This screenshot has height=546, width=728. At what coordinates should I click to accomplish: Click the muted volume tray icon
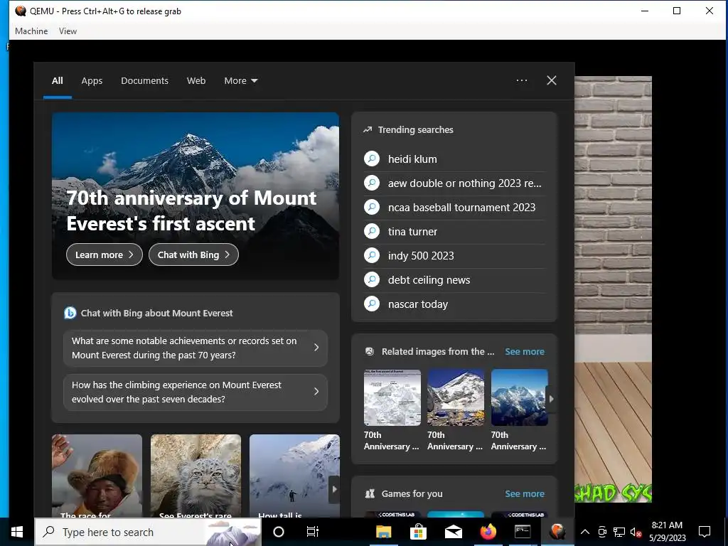pyautogui.click(x=636, y=532)
